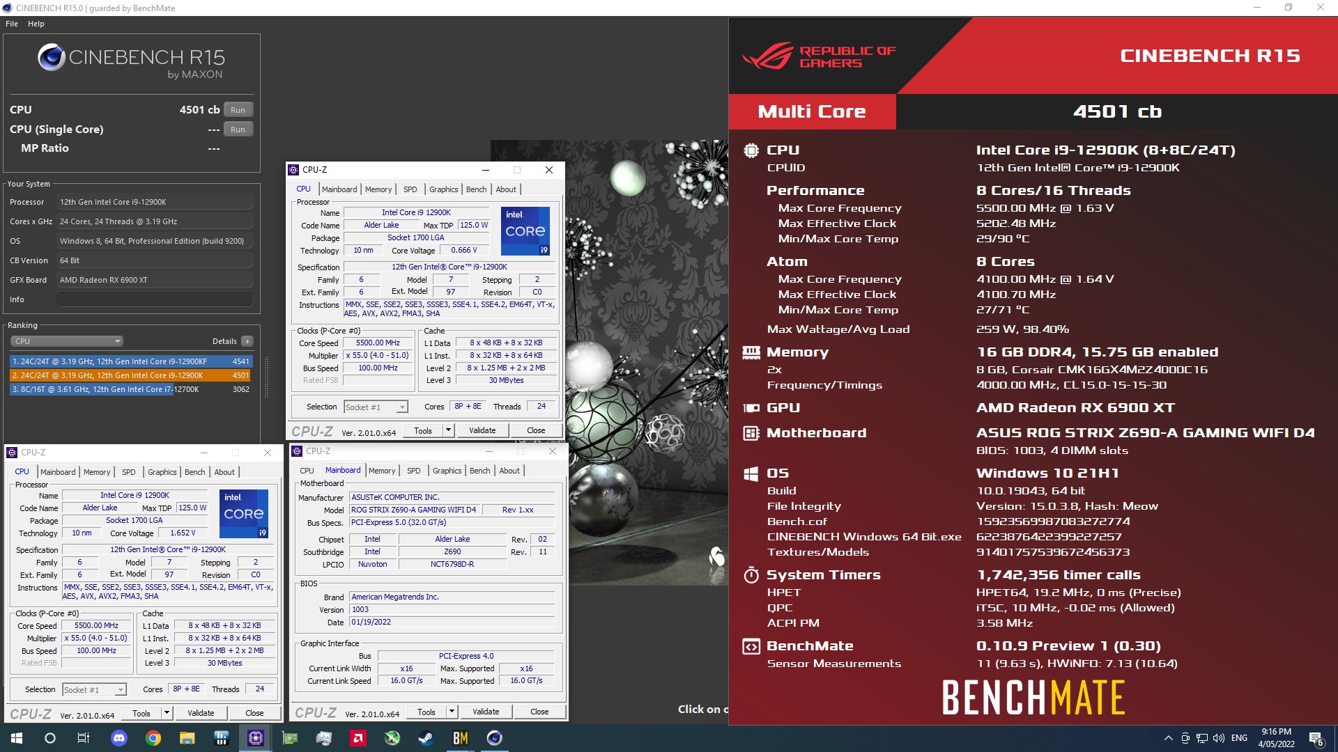1338x752 pixels.
Task: Open Graphics tab in bottom-left CPU-Z
Action: click(x=162, y=472)
